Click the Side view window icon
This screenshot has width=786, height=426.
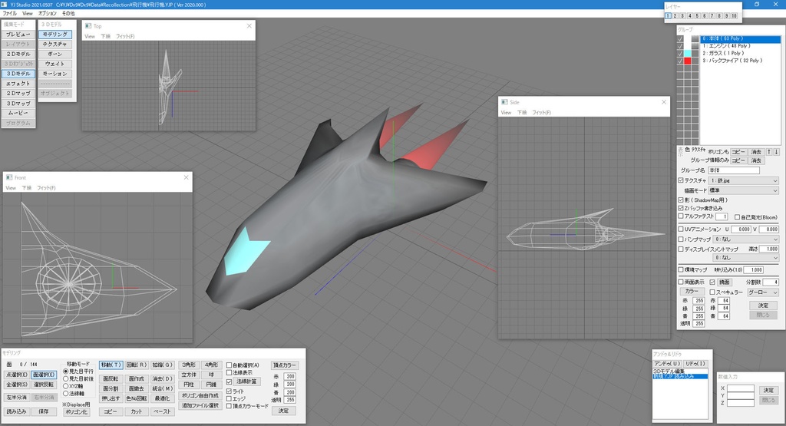coord(504,102)
